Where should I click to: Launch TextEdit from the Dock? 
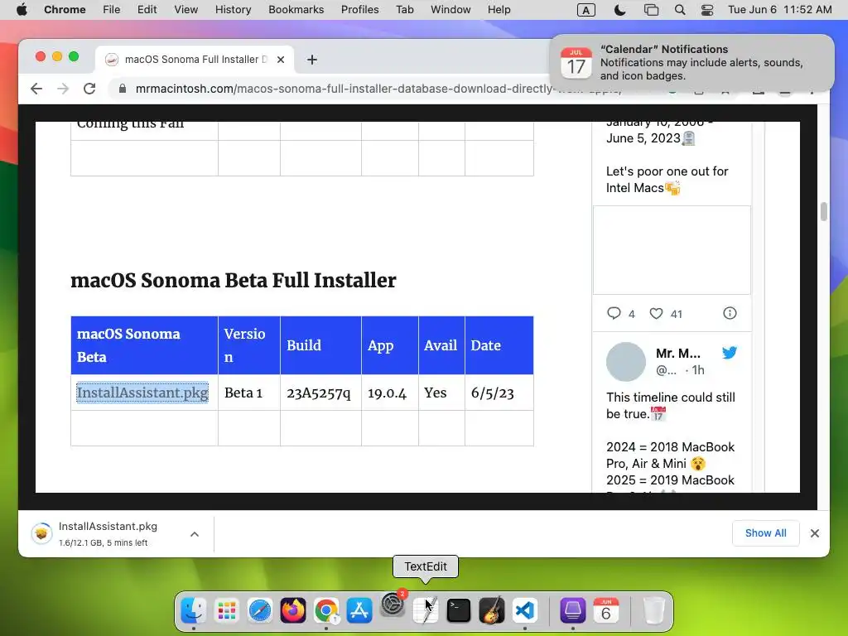(x=426, y=610)
